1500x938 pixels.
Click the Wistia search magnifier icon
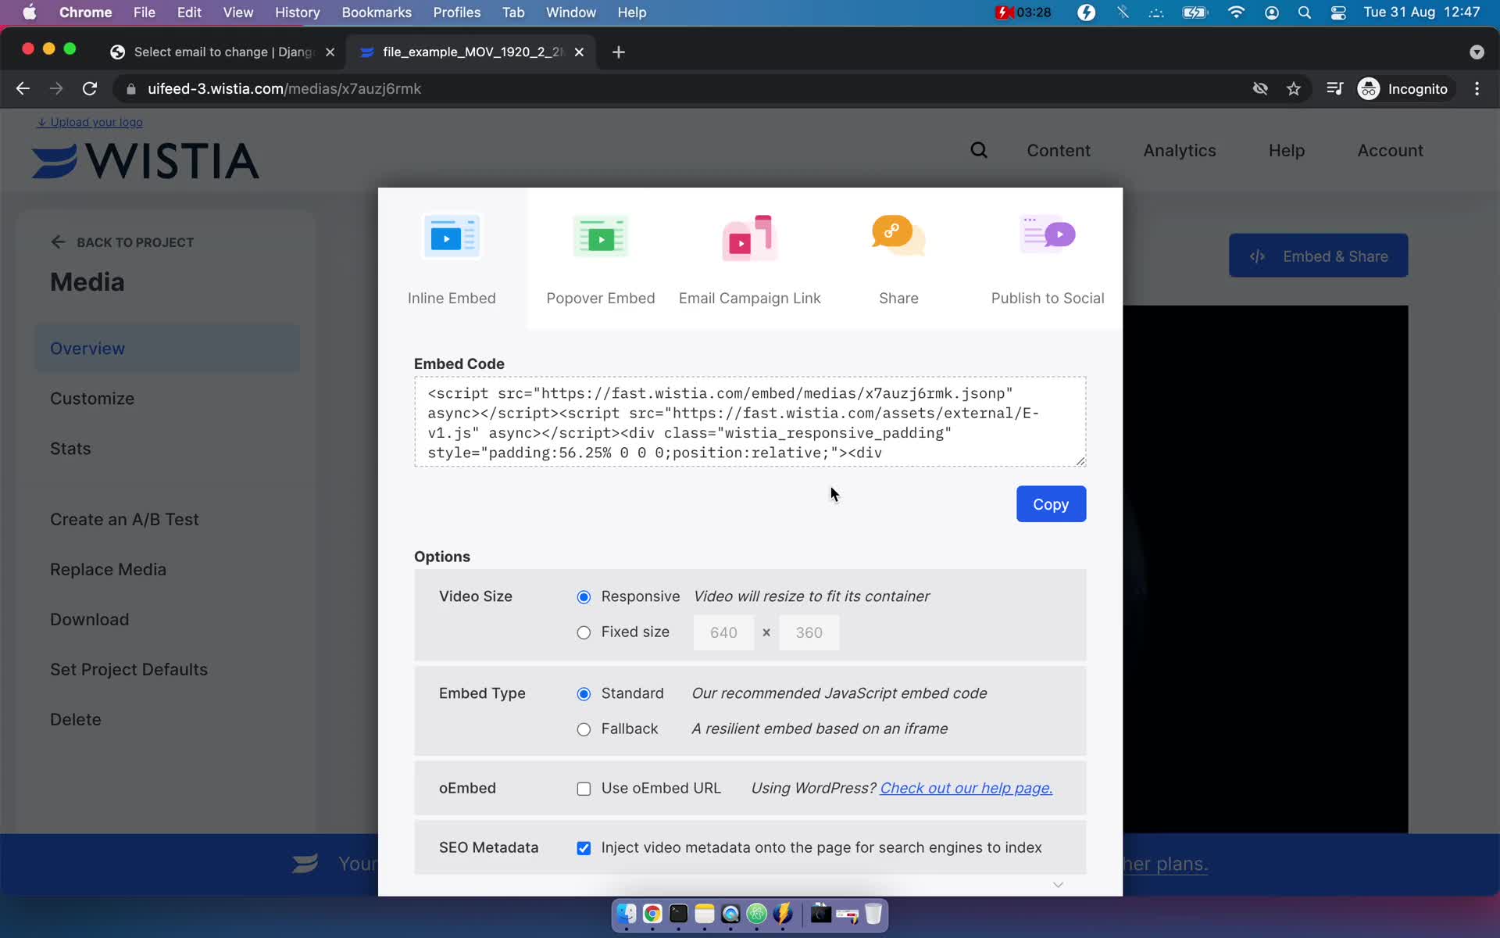979,150
